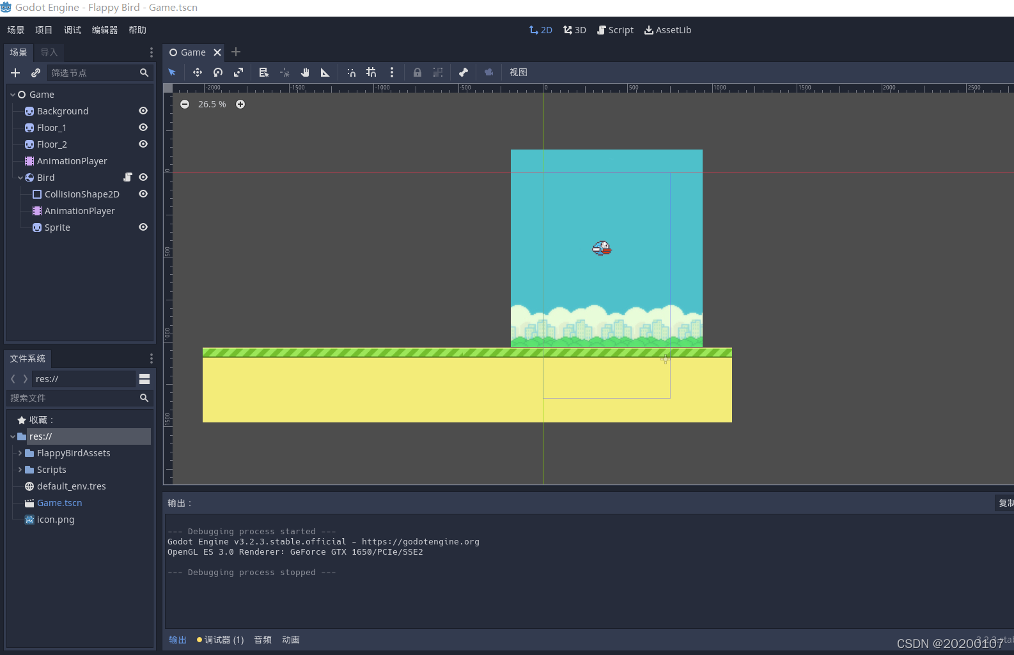
Task: Open the 视图 view menu
Action: click(x=519, y=72)
